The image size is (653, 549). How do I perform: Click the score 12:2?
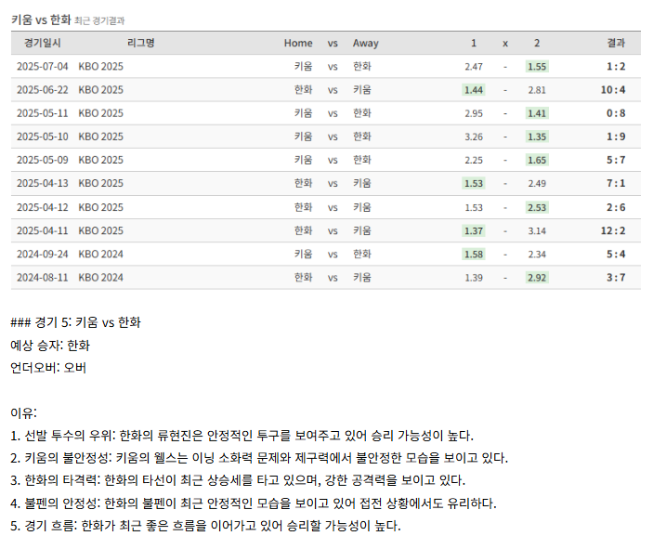tap(613, 230)
